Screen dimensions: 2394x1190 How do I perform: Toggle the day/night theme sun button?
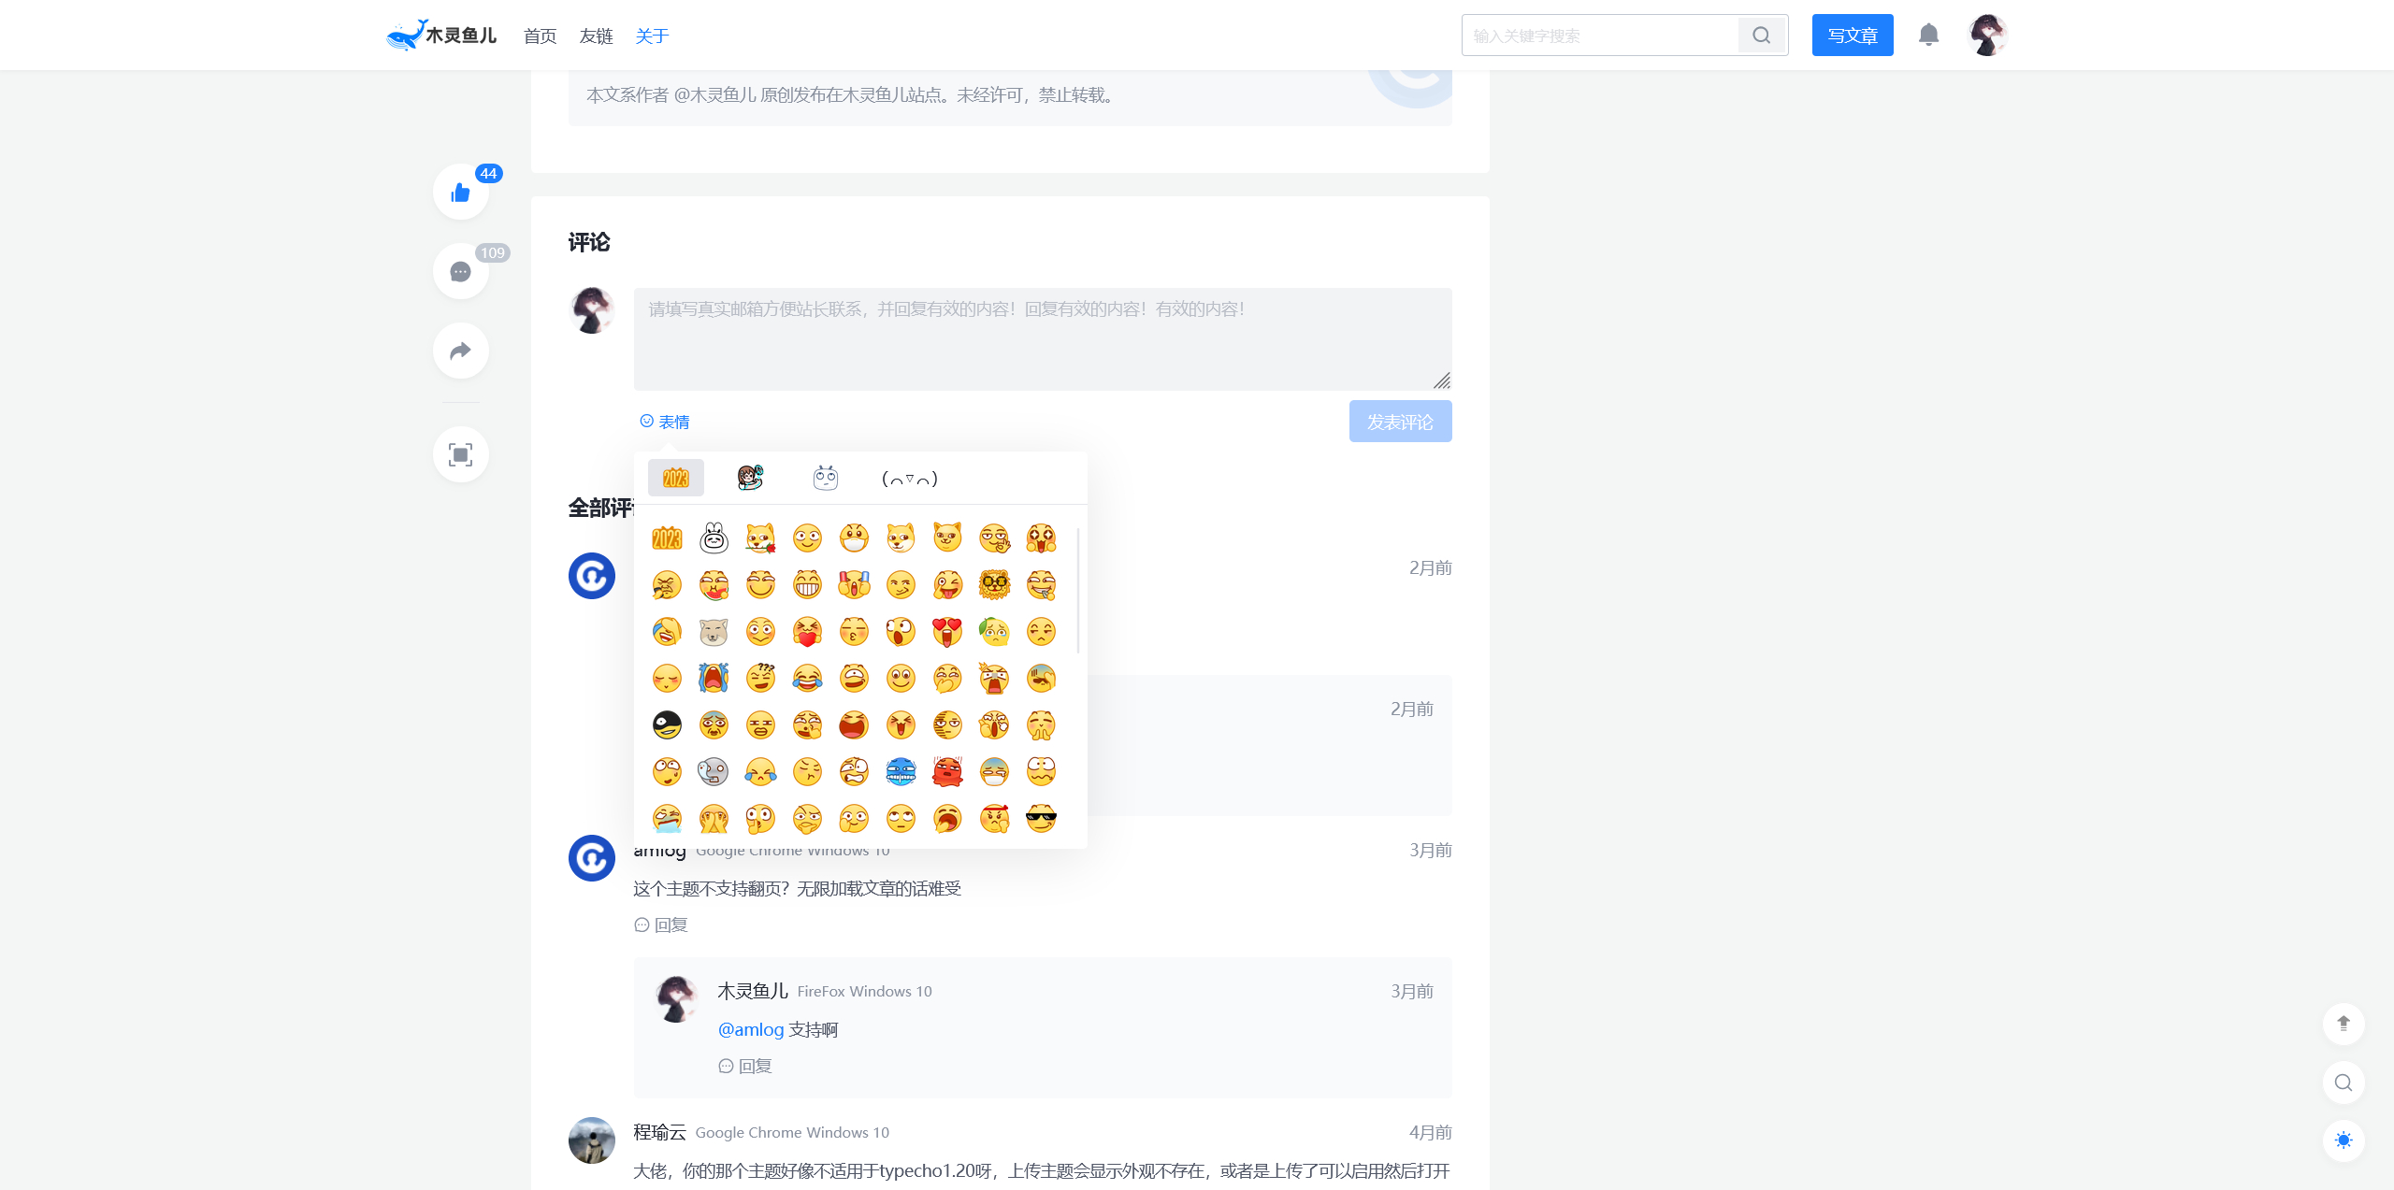pos(2344,1140)
